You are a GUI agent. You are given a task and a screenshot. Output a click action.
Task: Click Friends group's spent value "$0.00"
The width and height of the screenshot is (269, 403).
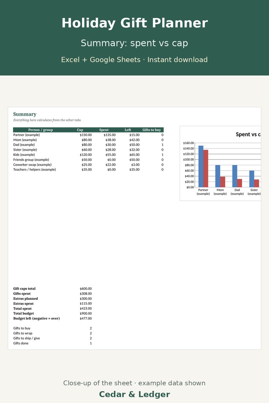tap(111, 160)
